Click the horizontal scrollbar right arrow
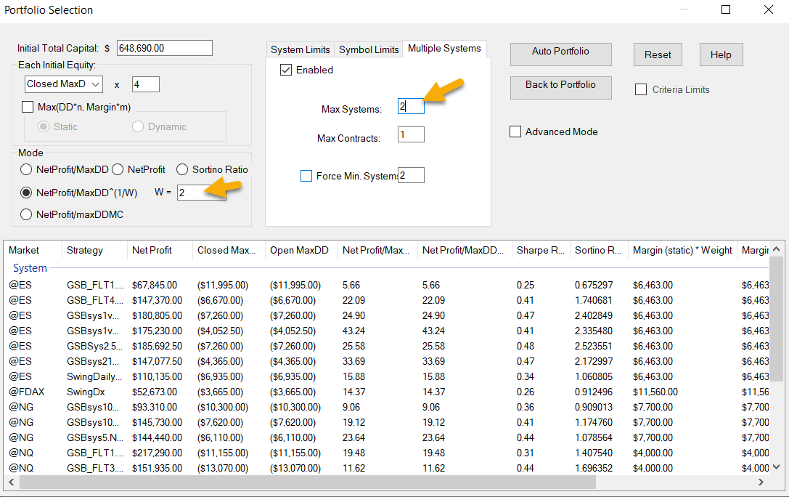 click(761, 482)
